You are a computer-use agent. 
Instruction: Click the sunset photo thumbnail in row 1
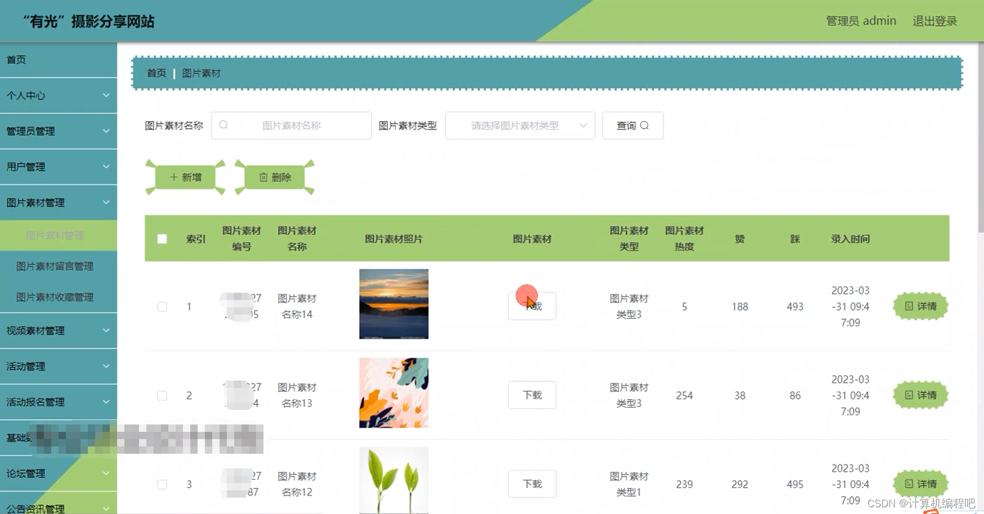tap(393, 303)
